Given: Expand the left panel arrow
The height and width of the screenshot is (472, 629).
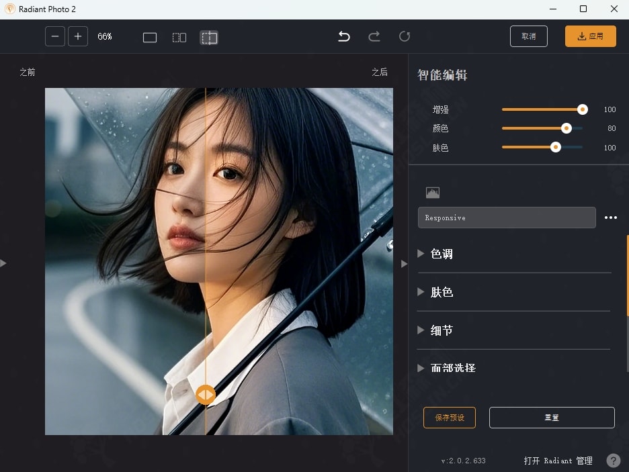Looking at the screenshot, I should pos(3,263).
